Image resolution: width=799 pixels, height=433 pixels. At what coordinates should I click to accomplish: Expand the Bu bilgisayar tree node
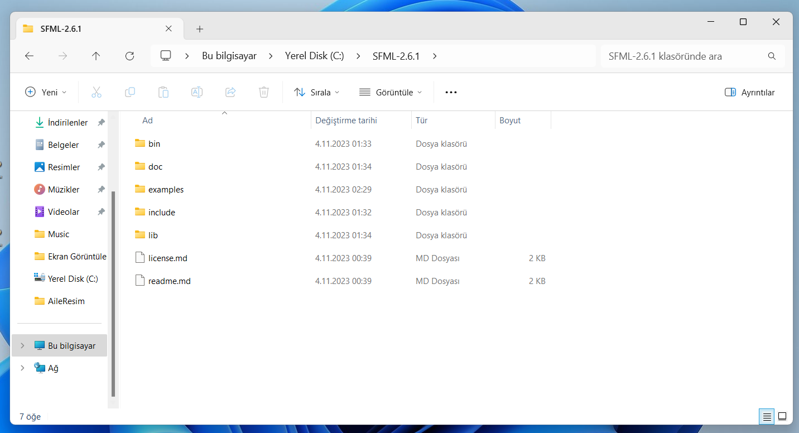[x=22, y=346]
